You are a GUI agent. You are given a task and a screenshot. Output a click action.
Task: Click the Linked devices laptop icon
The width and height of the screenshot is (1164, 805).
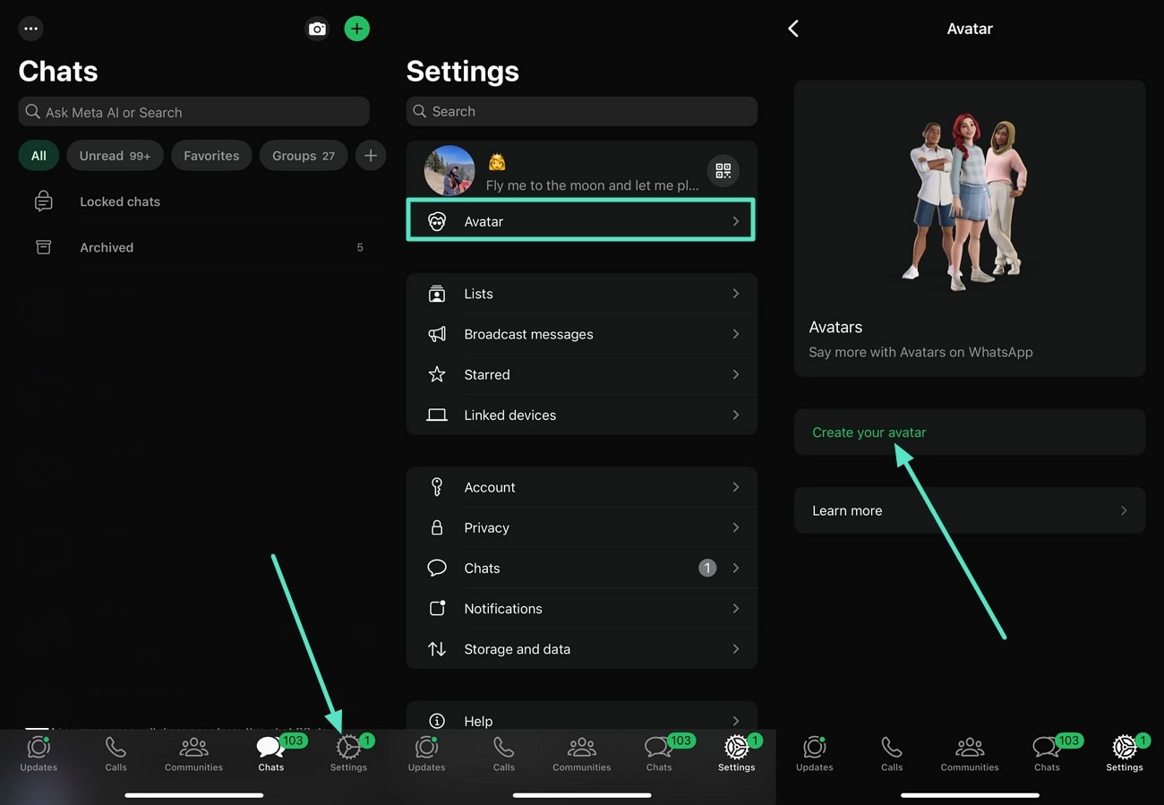[437, 415]
